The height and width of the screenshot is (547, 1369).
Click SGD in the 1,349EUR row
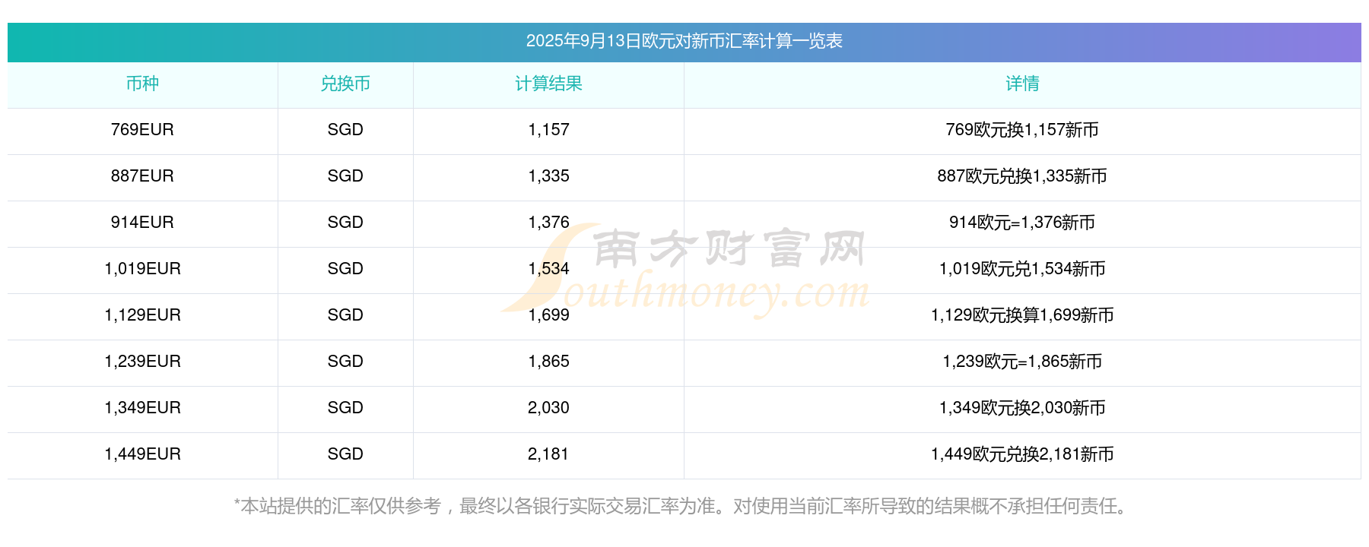click(345, 408)
